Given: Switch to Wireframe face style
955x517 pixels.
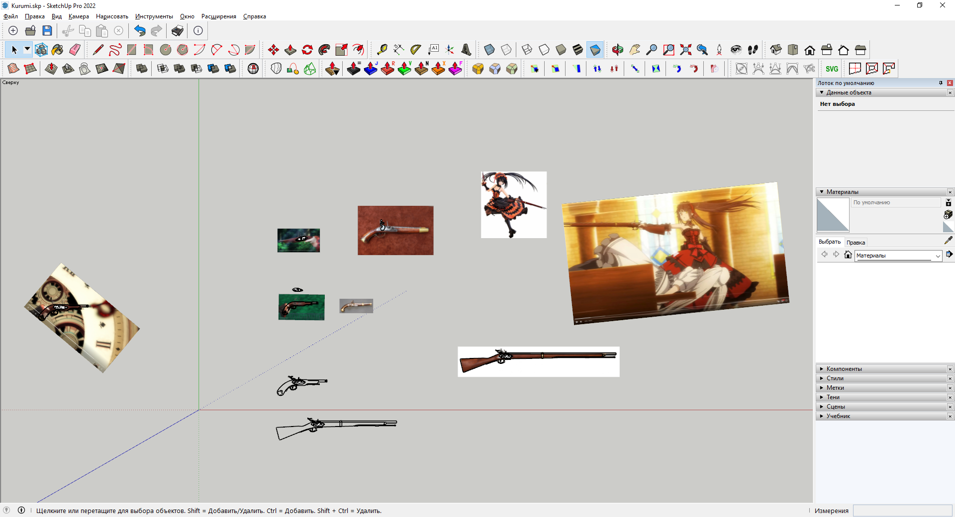Looking at the screenshot, I should pos(527,50).
